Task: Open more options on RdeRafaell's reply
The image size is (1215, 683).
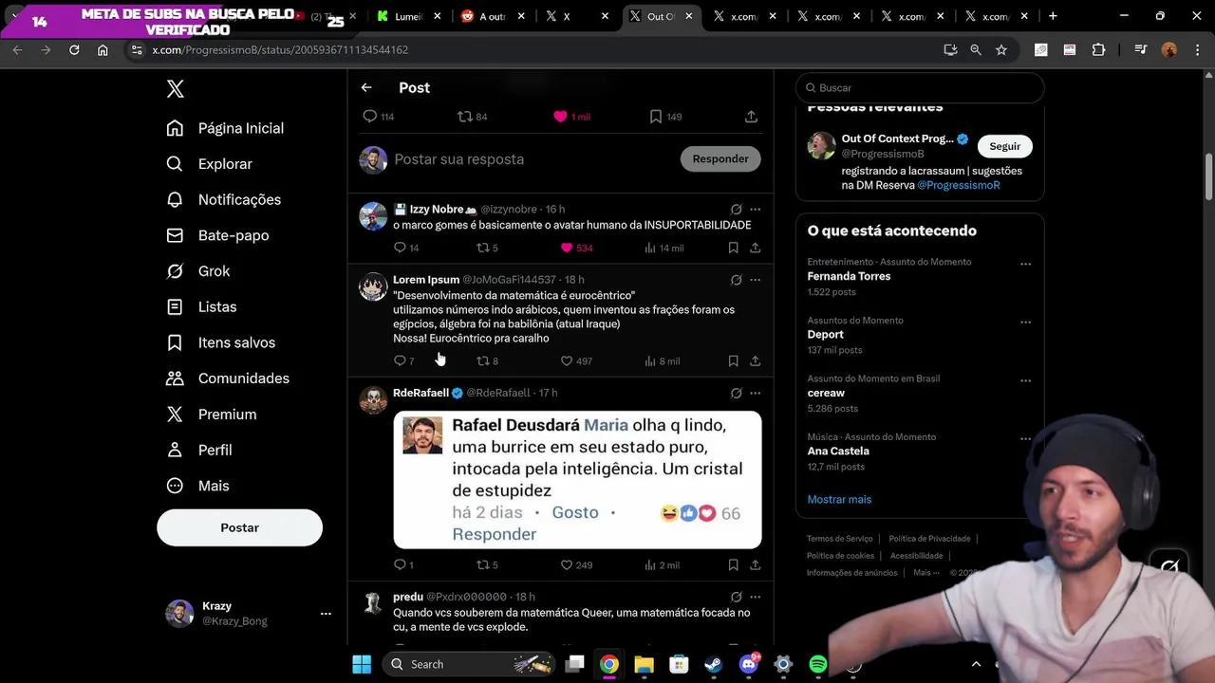Action: [x=756, y=393]
